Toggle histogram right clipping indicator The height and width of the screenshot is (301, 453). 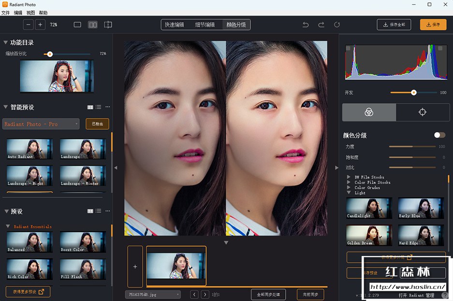pyautogui.click(x=440, y=48)
